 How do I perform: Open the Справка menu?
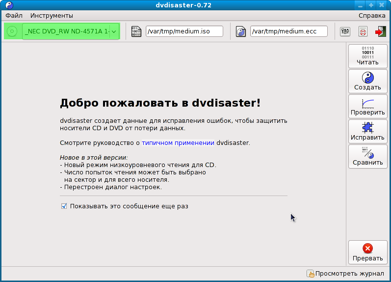(x=372, y=16)
